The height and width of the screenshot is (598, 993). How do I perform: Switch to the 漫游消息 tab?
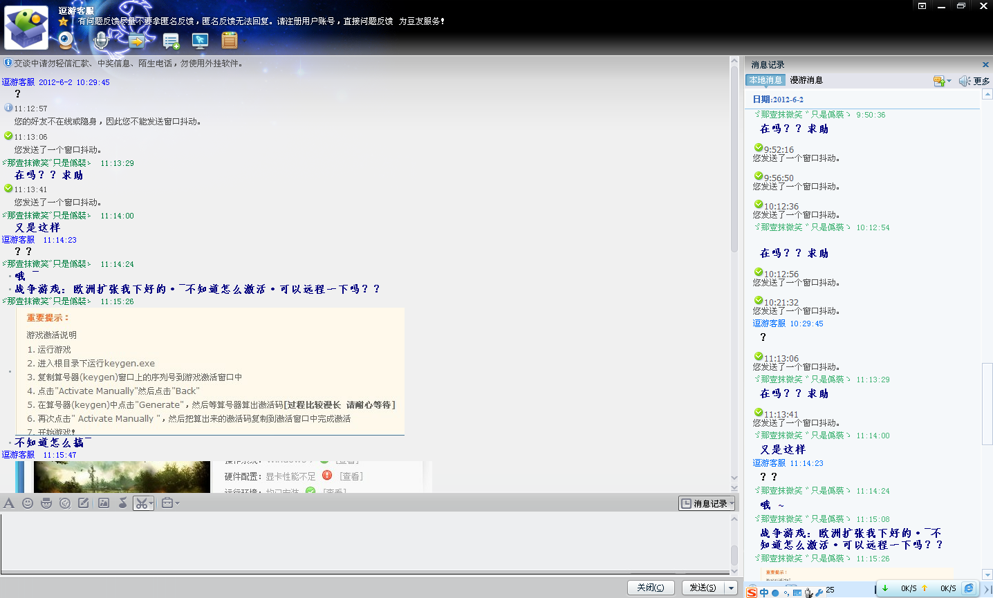coord(806,80)
